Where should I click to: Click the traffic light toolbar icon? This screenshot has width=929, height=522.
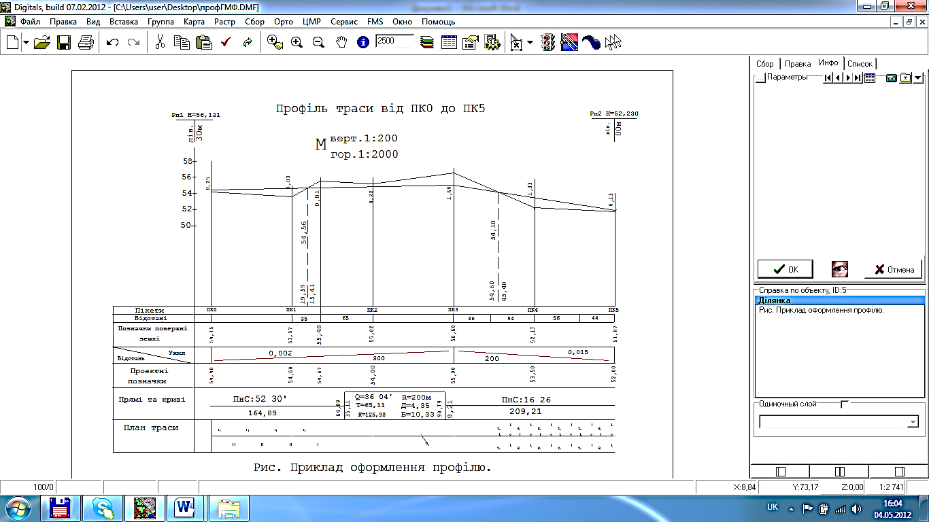point(548,42)
